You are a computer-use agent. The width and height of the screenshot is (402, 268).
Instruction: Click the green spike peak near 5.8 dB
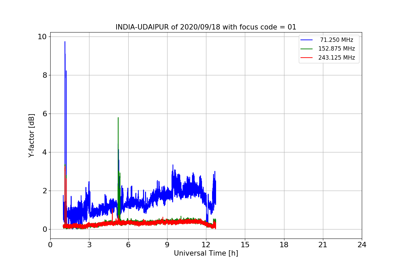[118, 118]
